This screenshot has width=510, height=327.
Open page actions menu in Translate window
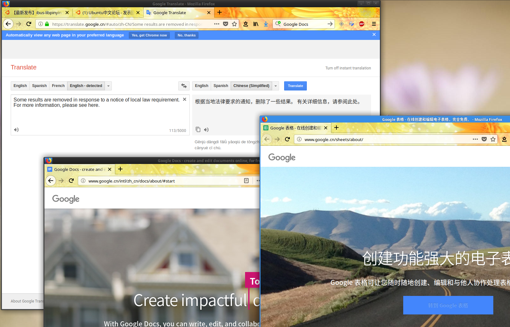pos(217,24)
